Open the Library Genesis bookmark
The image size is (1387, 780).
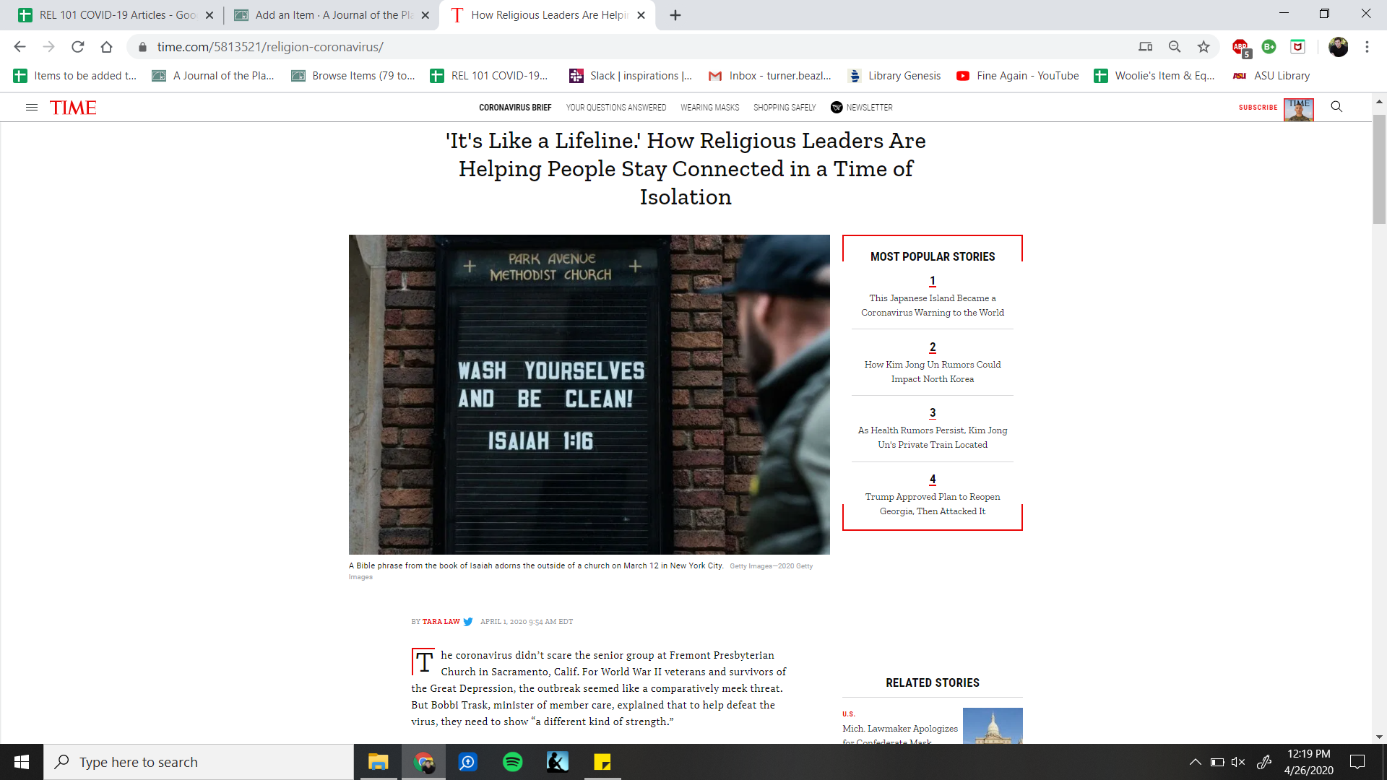tap(895, 76)
